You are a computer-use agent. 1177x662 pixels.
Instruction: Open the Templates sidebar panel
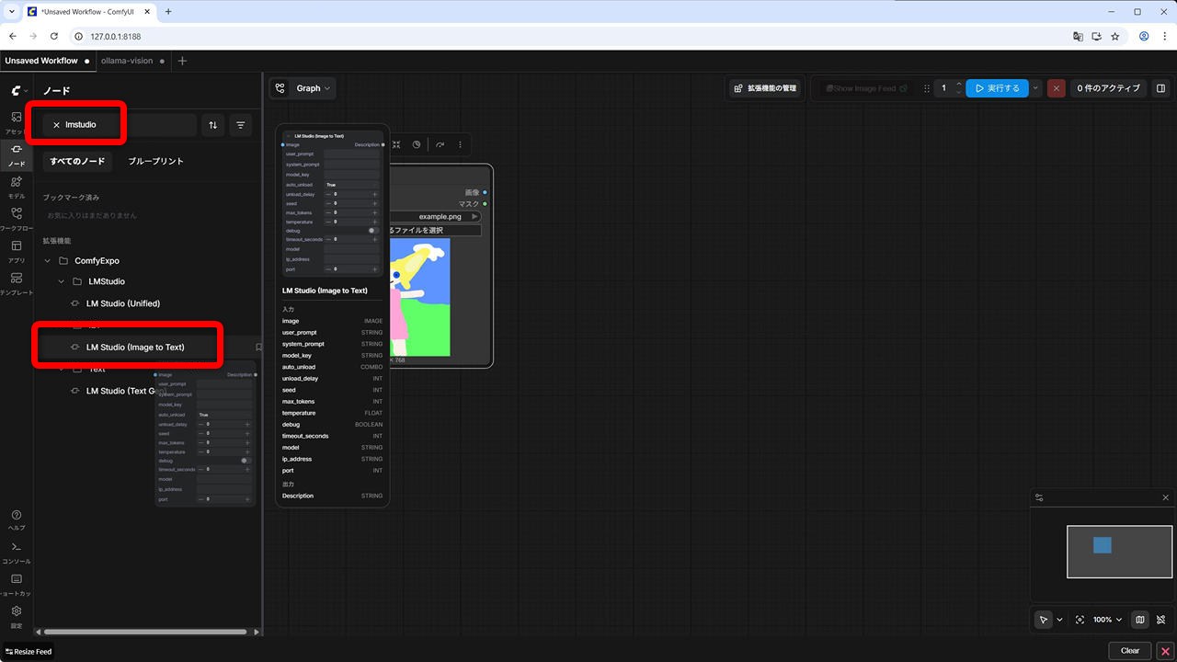pyautogui.click(x=17, y=283)
